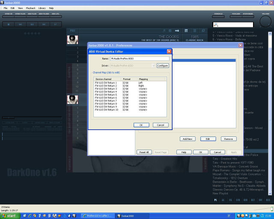Select the New Playlist entry
Viewport: 274px width, 219px height.
220,193
